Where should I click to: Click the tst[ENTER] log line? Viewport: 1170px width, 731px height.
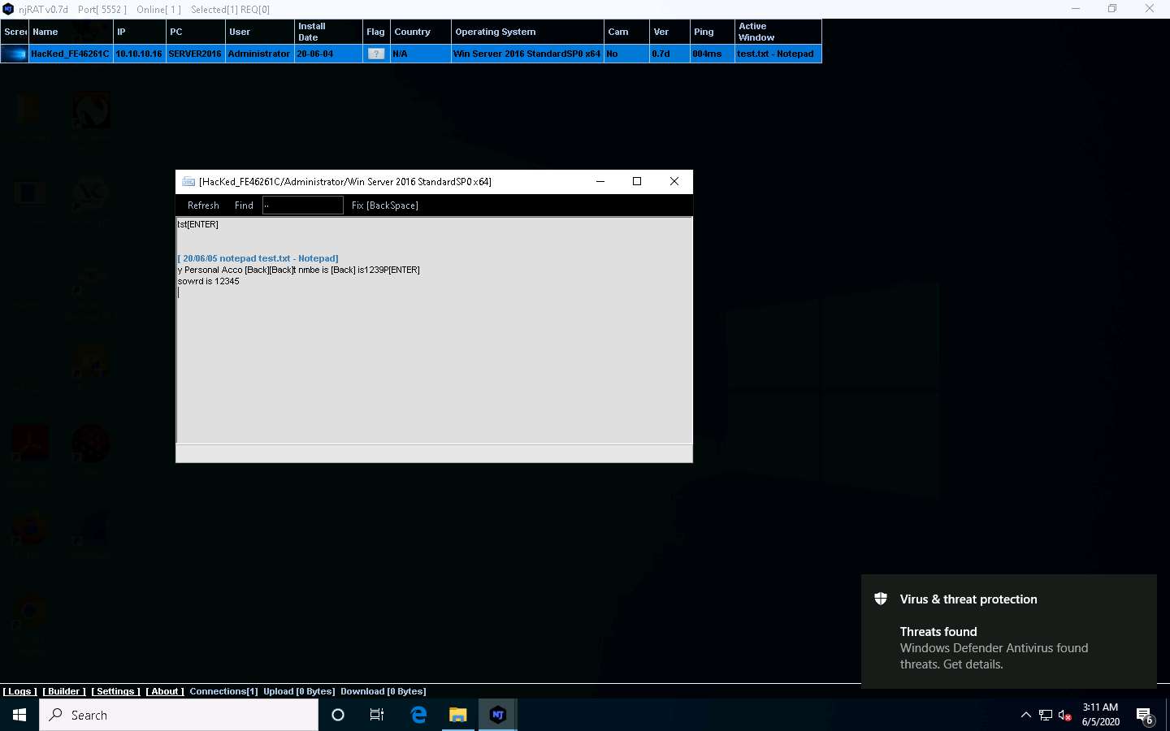(198, 224)
